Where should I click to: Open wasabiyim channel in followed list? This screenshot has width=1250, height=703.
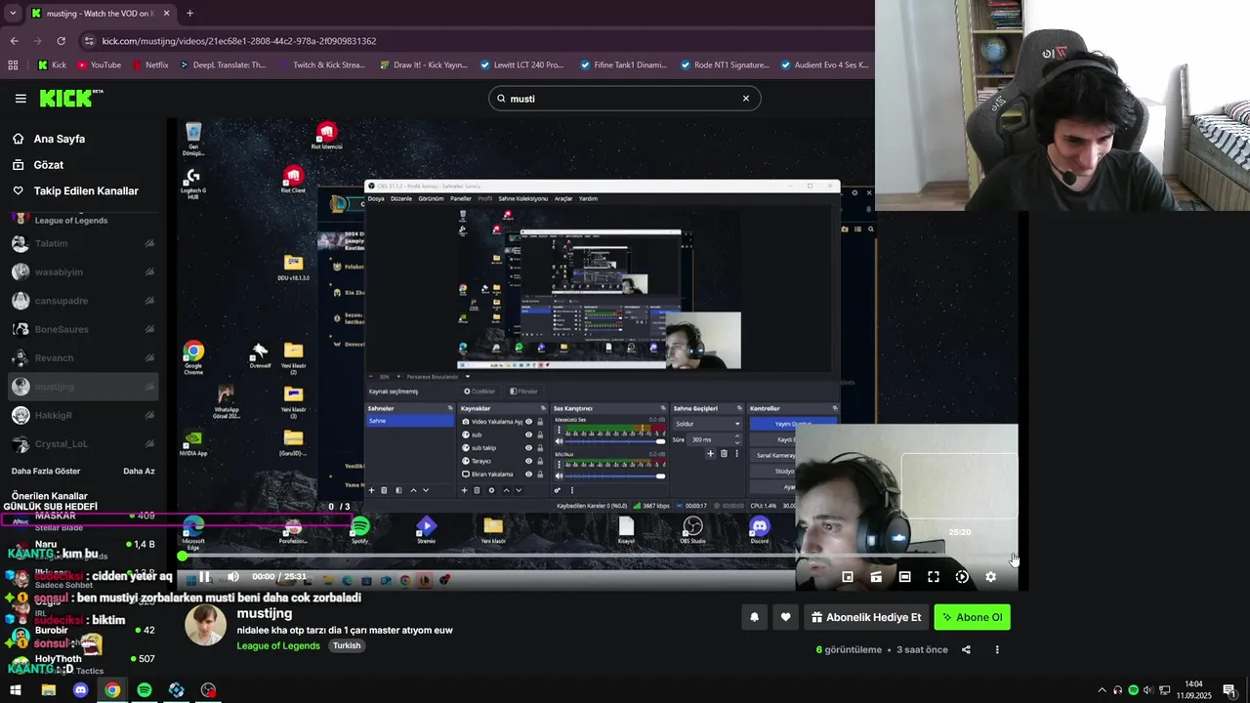click(x=83, y=272)
